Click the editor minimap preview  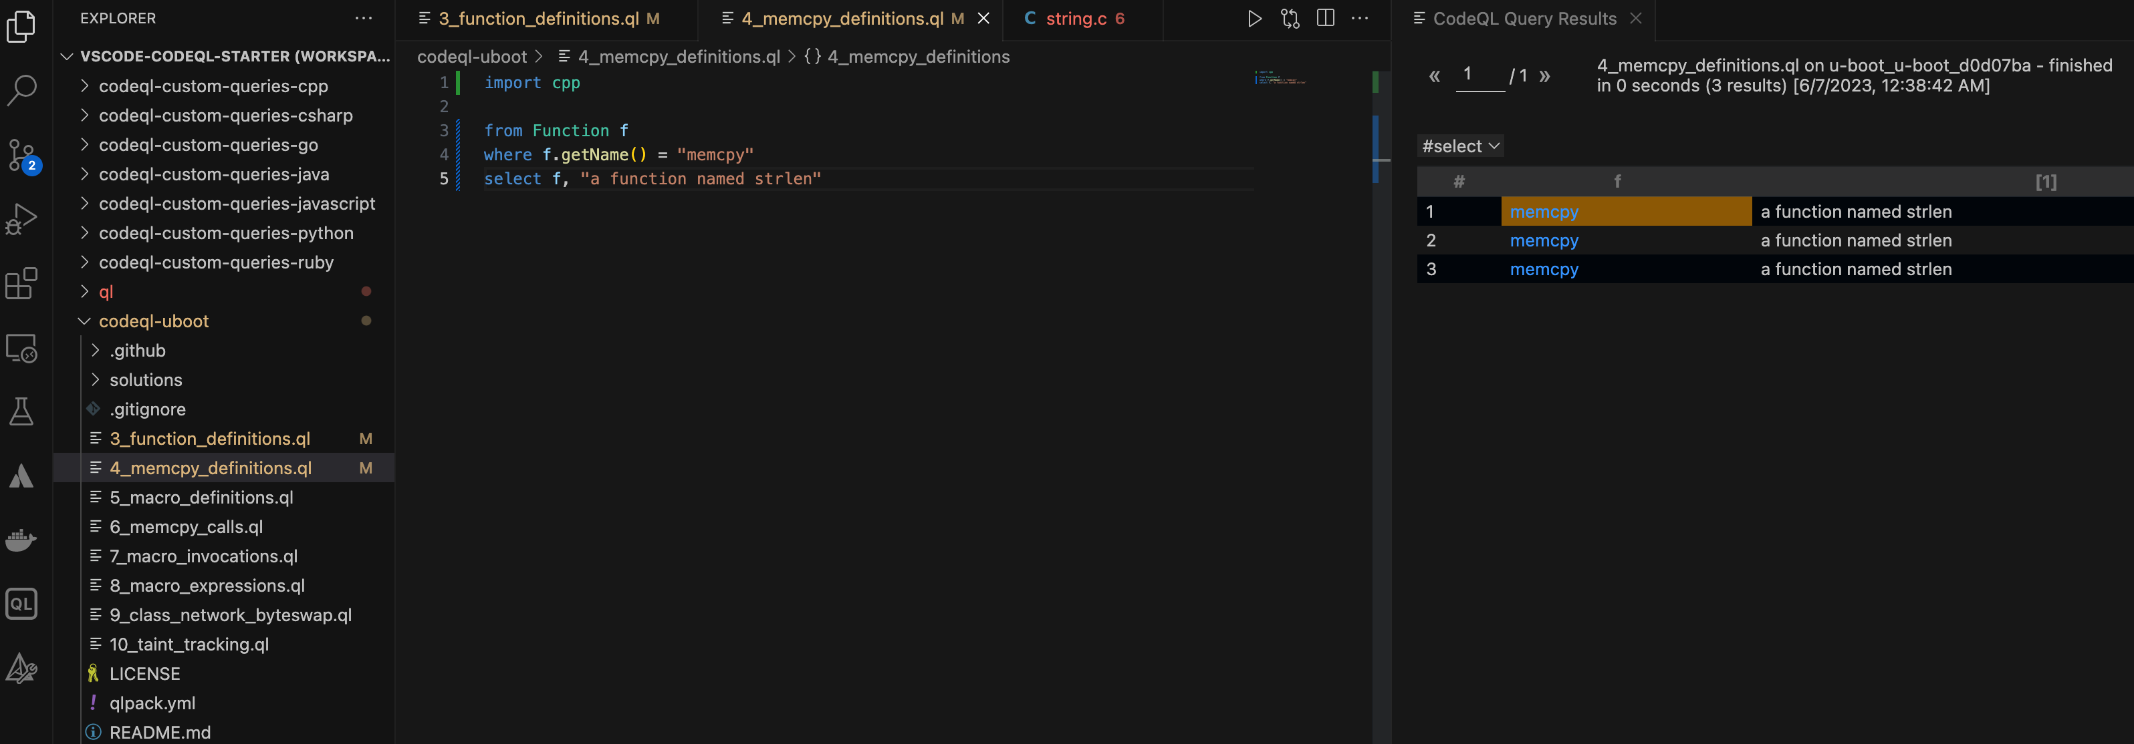(x=1281, y=77)
